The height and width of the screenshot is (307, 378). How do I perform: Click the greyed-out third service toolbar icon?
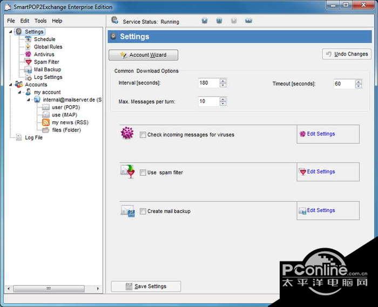pos(234,21)
